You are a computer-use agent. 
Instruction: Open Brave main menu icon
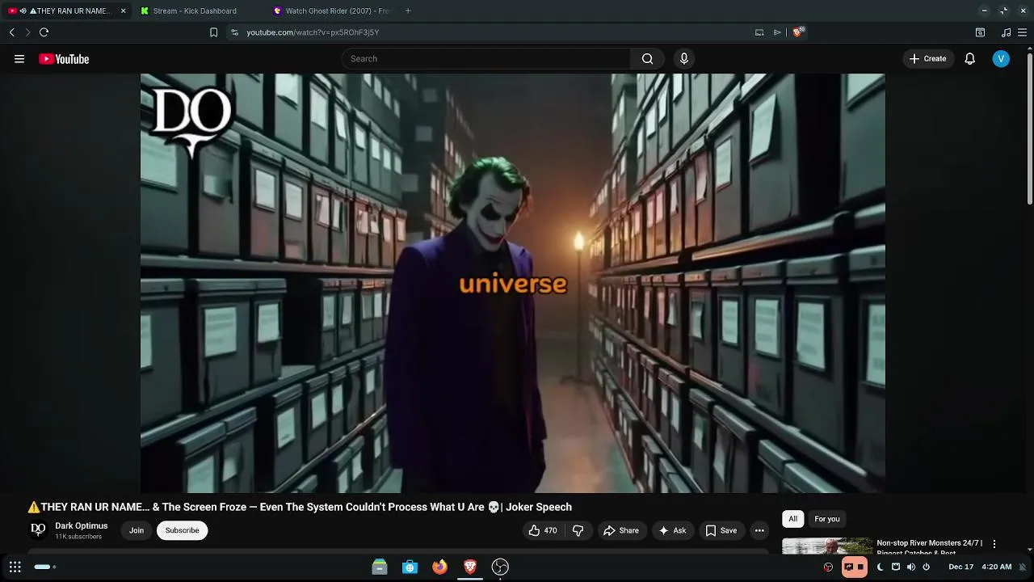pos(1022,32)
